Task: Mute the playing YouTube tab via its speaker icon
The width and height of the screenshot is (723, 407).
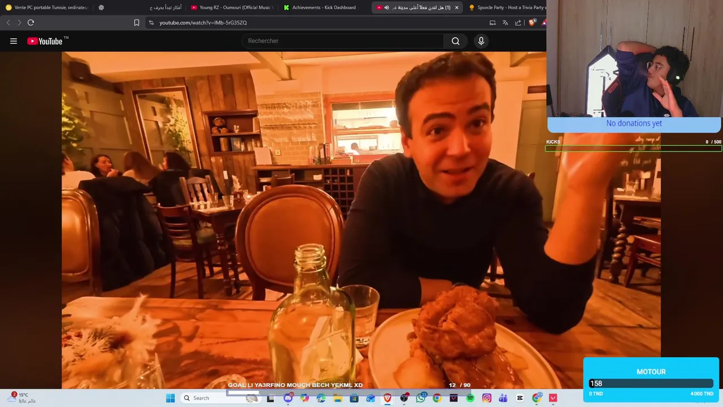Action: click(387, 7)
